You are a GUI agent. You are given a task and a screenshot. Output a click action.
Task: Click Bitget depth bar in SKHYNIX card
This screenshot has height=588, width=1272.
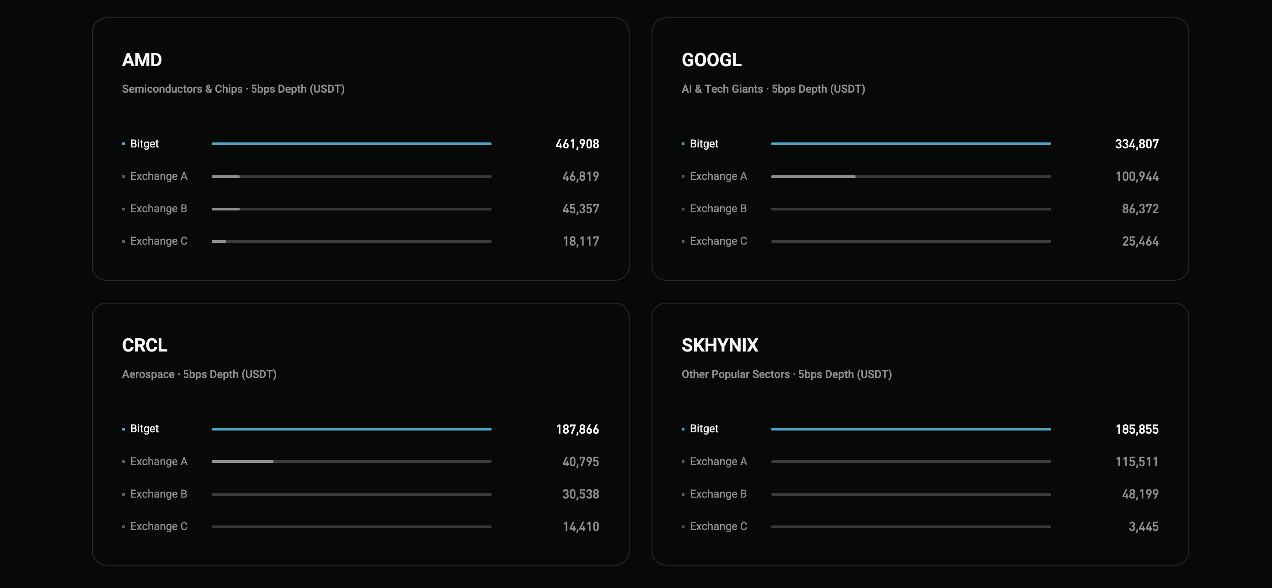(x=911, y=429)
